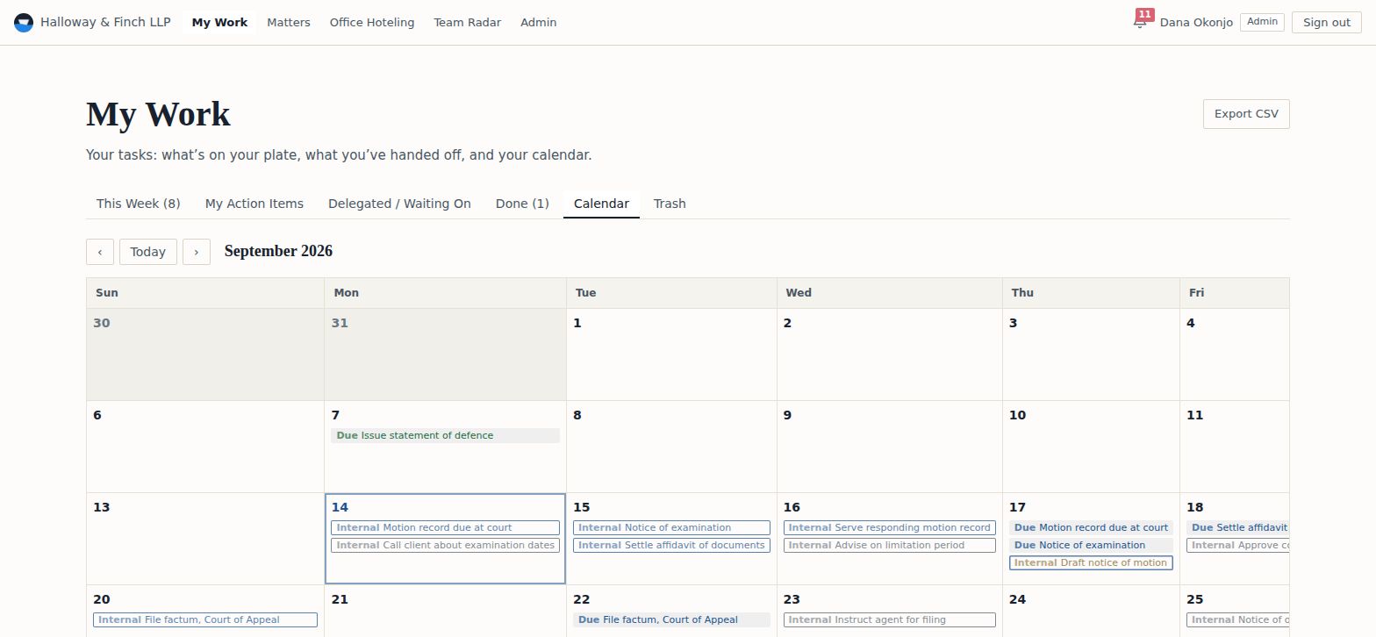Screen dimensions: 1376x637
Task: Click the Halloway & Finch logo icon
Action: coord(24,23)
